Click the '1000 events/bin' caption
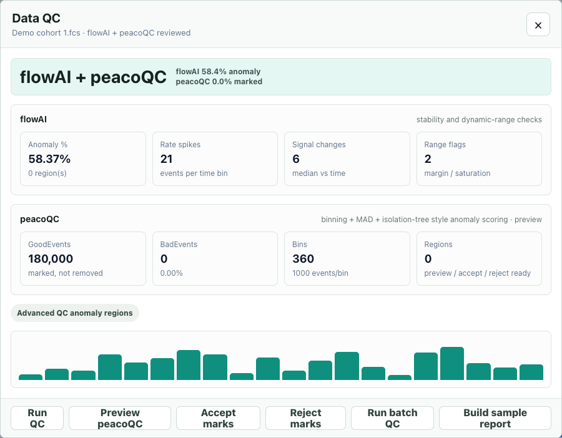The height and width of the screenshot is (438, 562). click(320, 273)
